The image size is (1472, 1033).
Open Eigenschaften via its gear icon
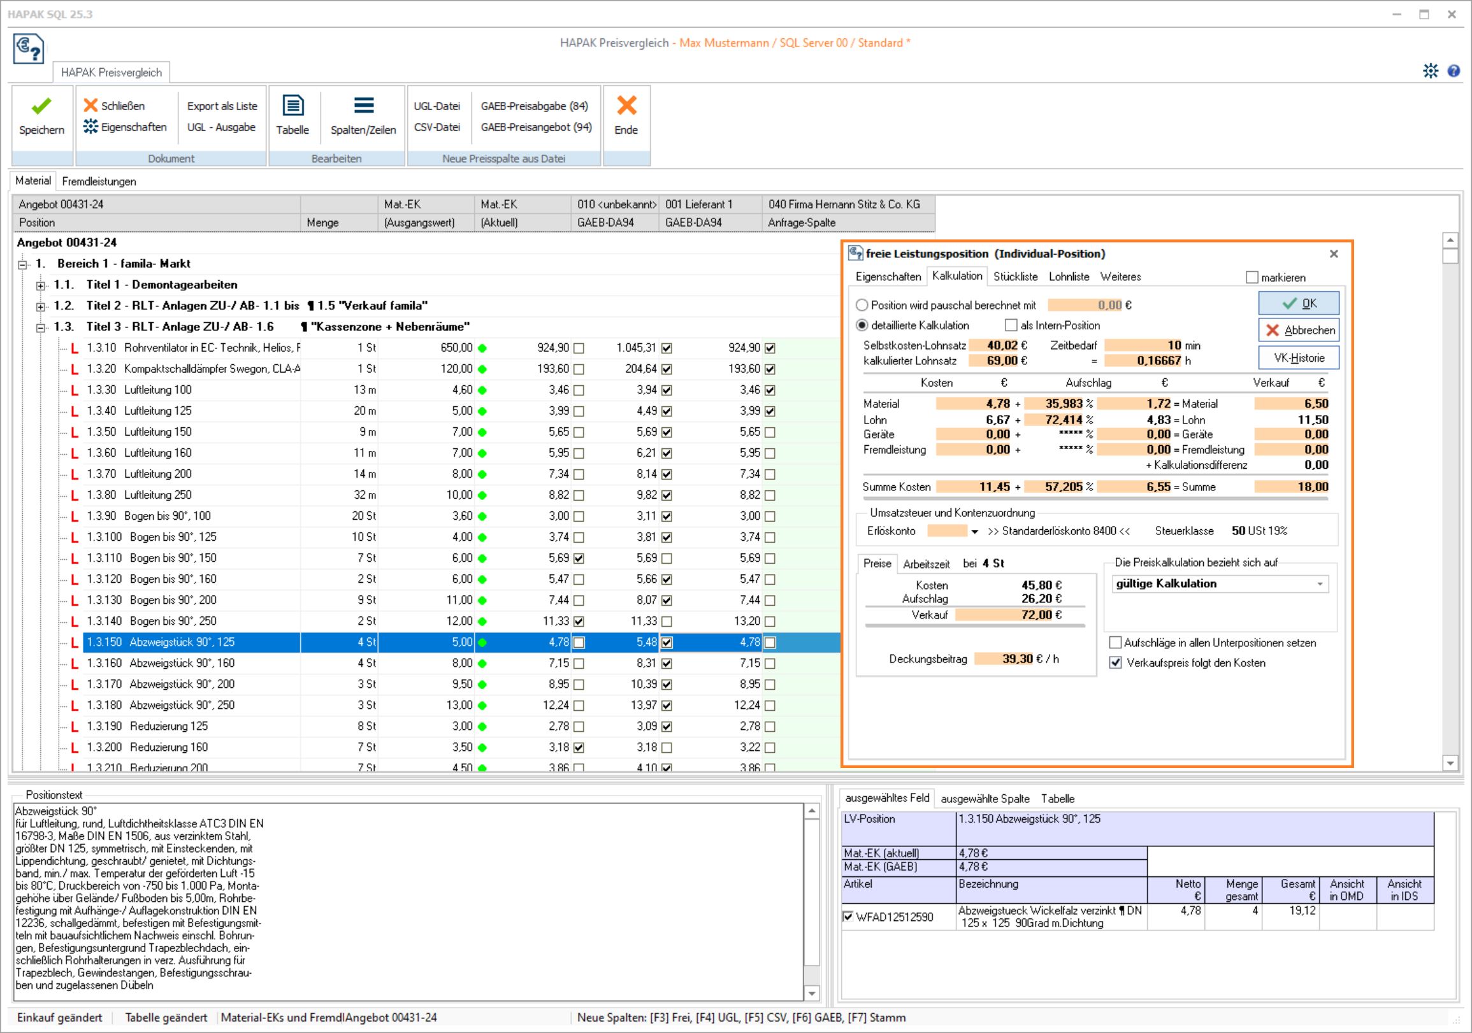[91, 127]
